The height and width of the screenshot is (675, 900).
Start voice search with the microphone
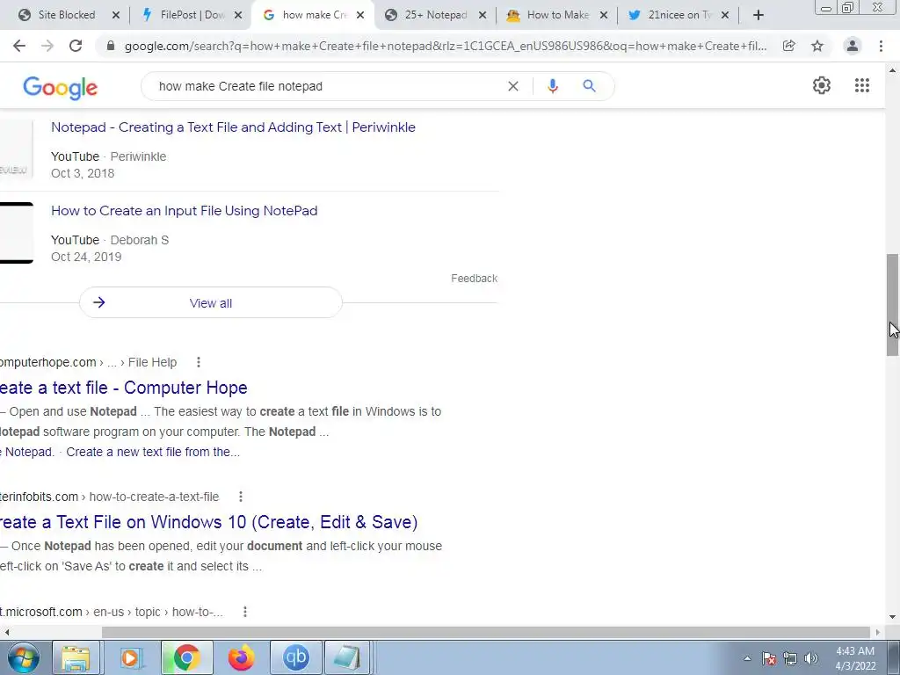552,86
